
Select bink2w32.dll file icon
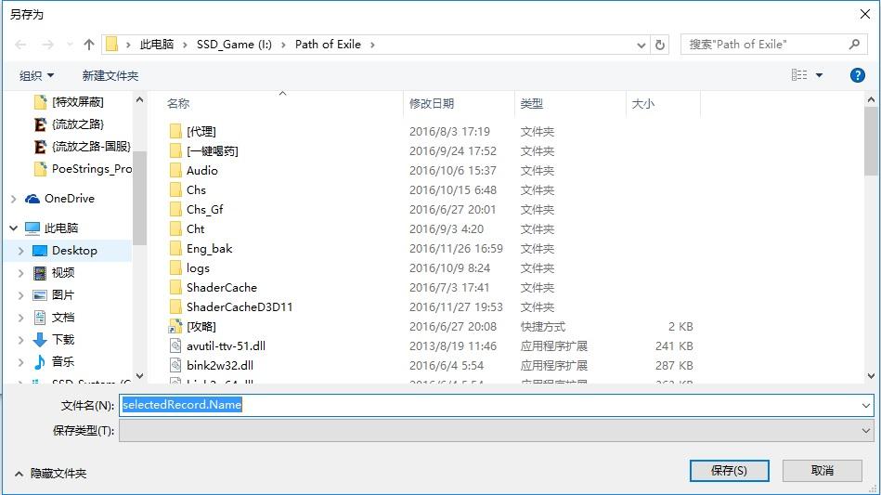click(175, 365)
